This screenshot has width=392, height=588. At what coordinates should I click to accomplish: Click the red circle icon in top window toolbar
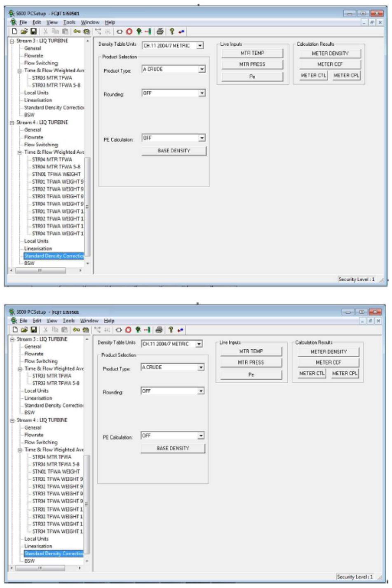[129, 31]
